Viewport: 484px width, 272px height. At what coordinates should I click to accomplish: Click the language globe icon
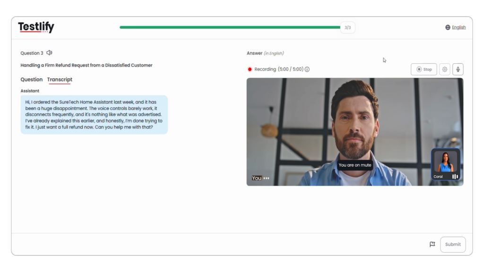[447, 27]
